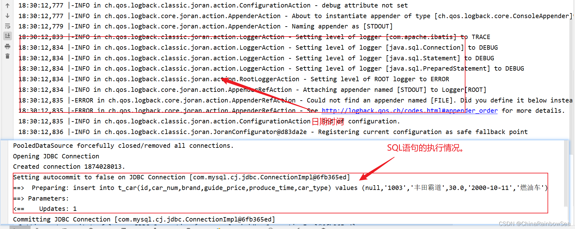Screen dimensions: 575x229
Task: Click the [java.sql.PreparedStatement] to DEBUG line
Action: tap(271, 68)
